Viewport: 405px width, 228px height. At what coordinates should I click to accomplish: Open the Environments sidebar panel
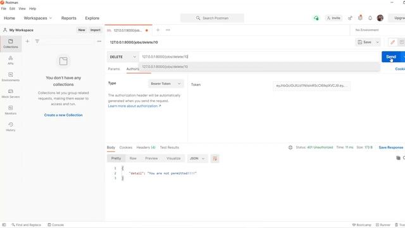point(11,77)
